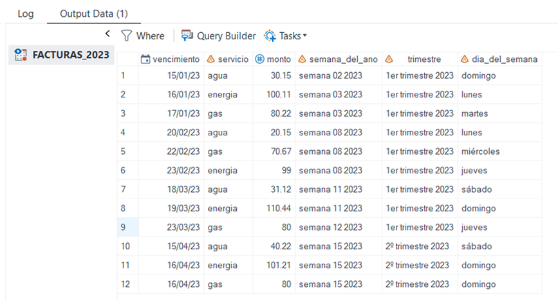Click the FACTURAS_2023 table icon
The image size is (558, 301).
pyautogui.click(x=21, y=55)
